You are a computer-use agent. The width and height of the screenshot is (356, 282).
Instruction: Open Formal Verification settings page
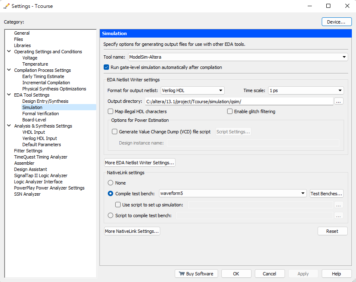[40, 114]
